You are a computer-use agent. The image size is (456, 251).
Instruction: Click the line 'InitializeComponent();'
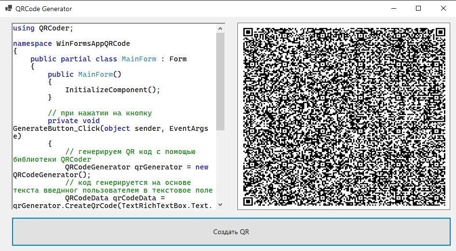[112, 90]
